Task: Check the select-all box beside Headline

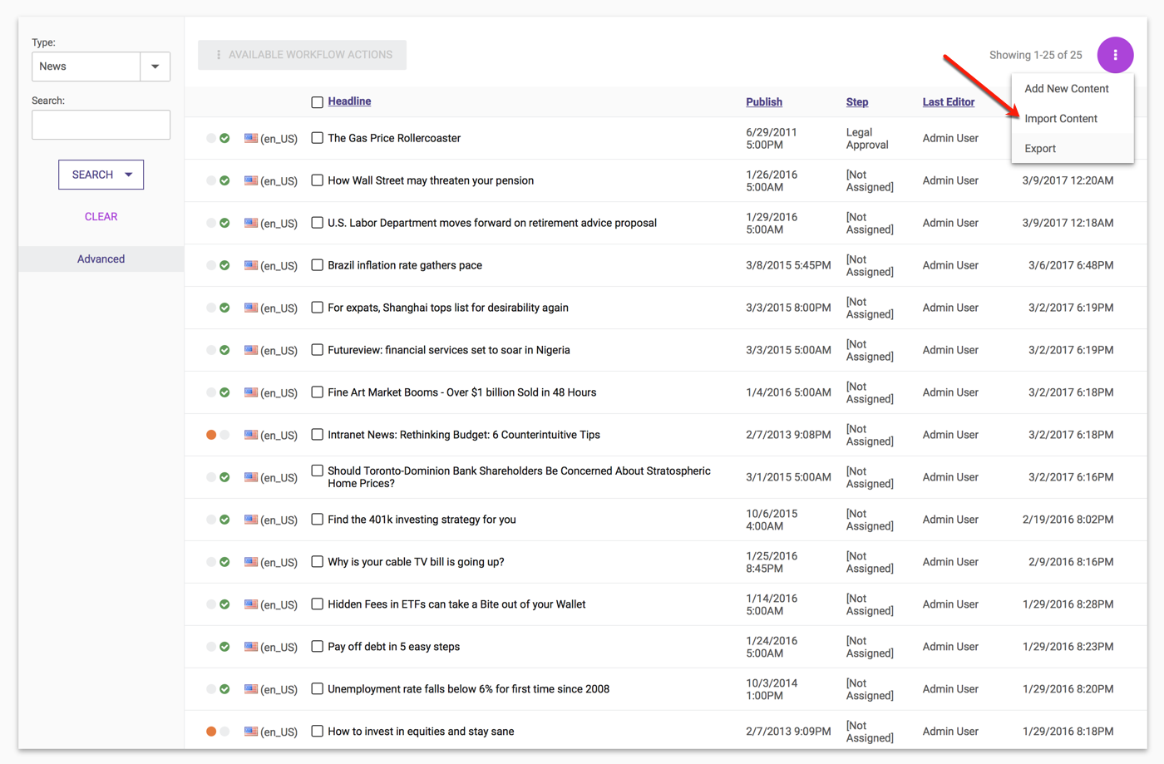Action: (x=317, y=102)
